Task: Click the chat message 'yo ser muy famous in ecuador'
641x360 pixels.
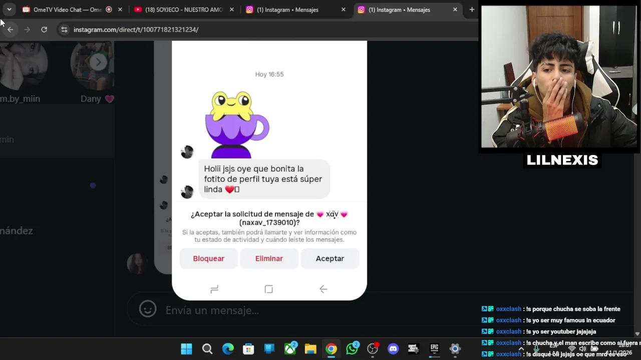Action: coord(571,320)
